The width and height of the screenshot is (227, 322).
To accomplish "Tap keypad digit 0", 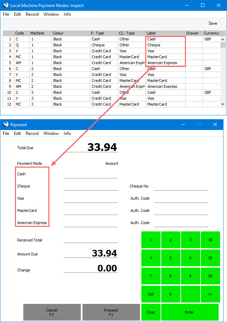I will point(171,294).
